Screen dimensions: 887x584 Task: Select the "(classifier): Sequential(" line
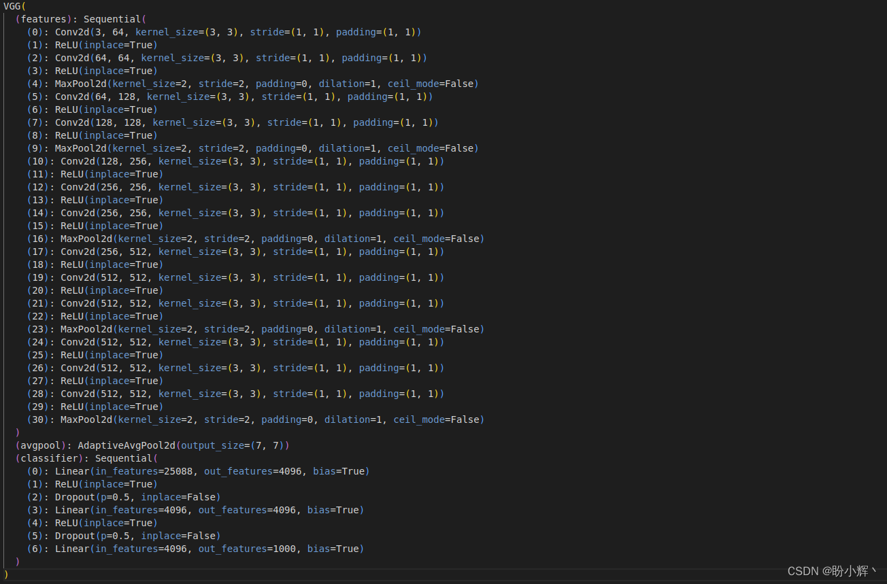pyautogui.click(x=87, y=458)
